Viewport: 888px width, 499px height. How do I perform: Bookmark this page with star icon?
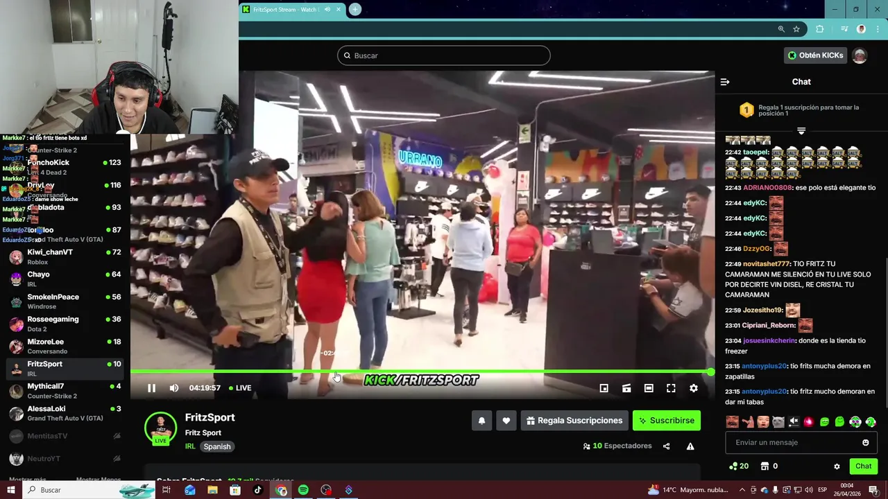(796, 29)
